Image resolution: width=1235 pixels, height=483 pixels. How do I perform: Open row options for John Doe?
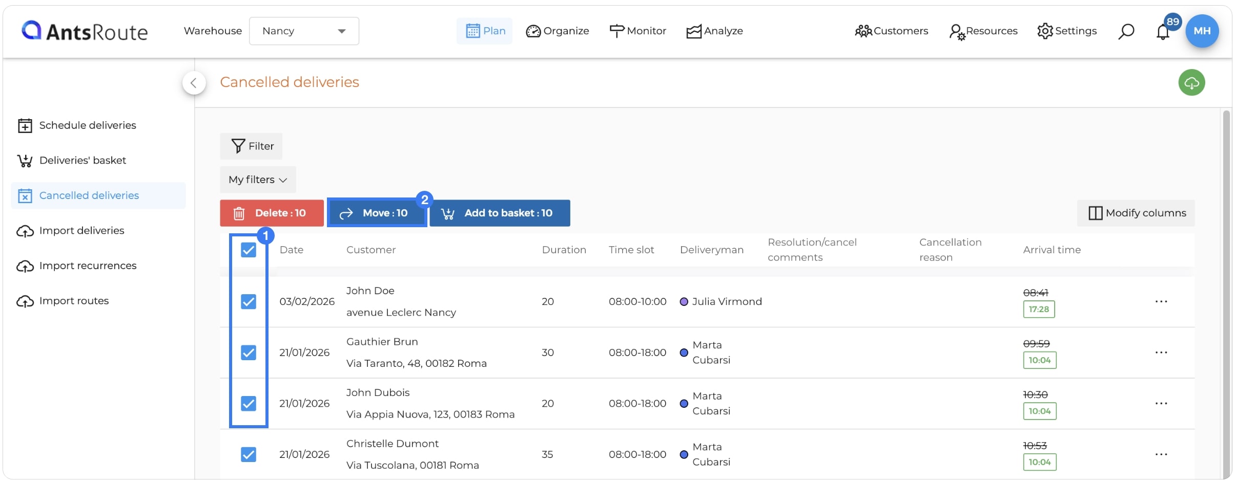[x=1161, y=301]
